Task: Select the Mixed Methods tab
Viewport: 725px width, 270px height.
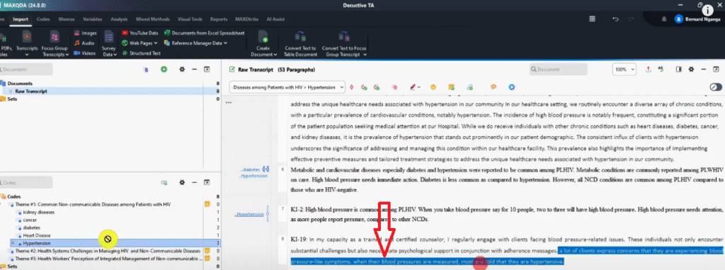Action: tap(153, 19)
